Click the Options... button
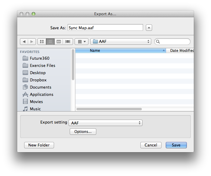 coord(83,131)
